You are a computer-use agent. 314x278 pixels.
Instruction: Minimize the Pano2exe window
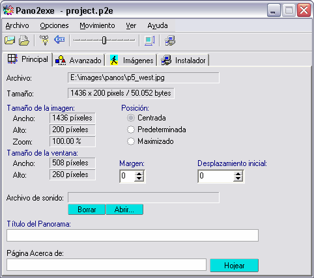coord(274,10)
